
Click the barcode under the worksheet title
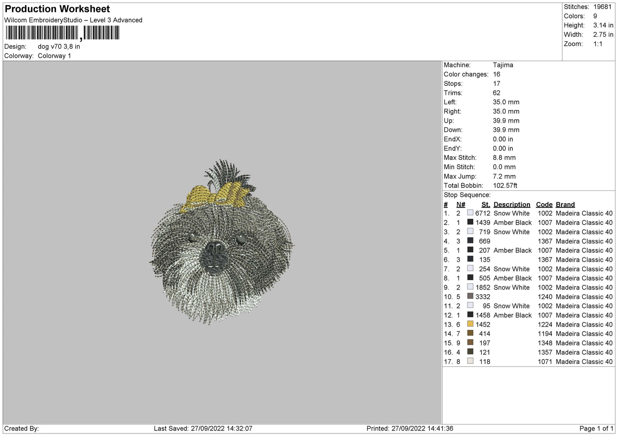62,33
